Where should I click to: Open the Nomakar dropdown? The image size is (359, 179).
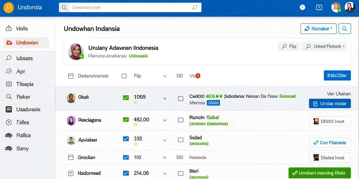coord(318,29)
